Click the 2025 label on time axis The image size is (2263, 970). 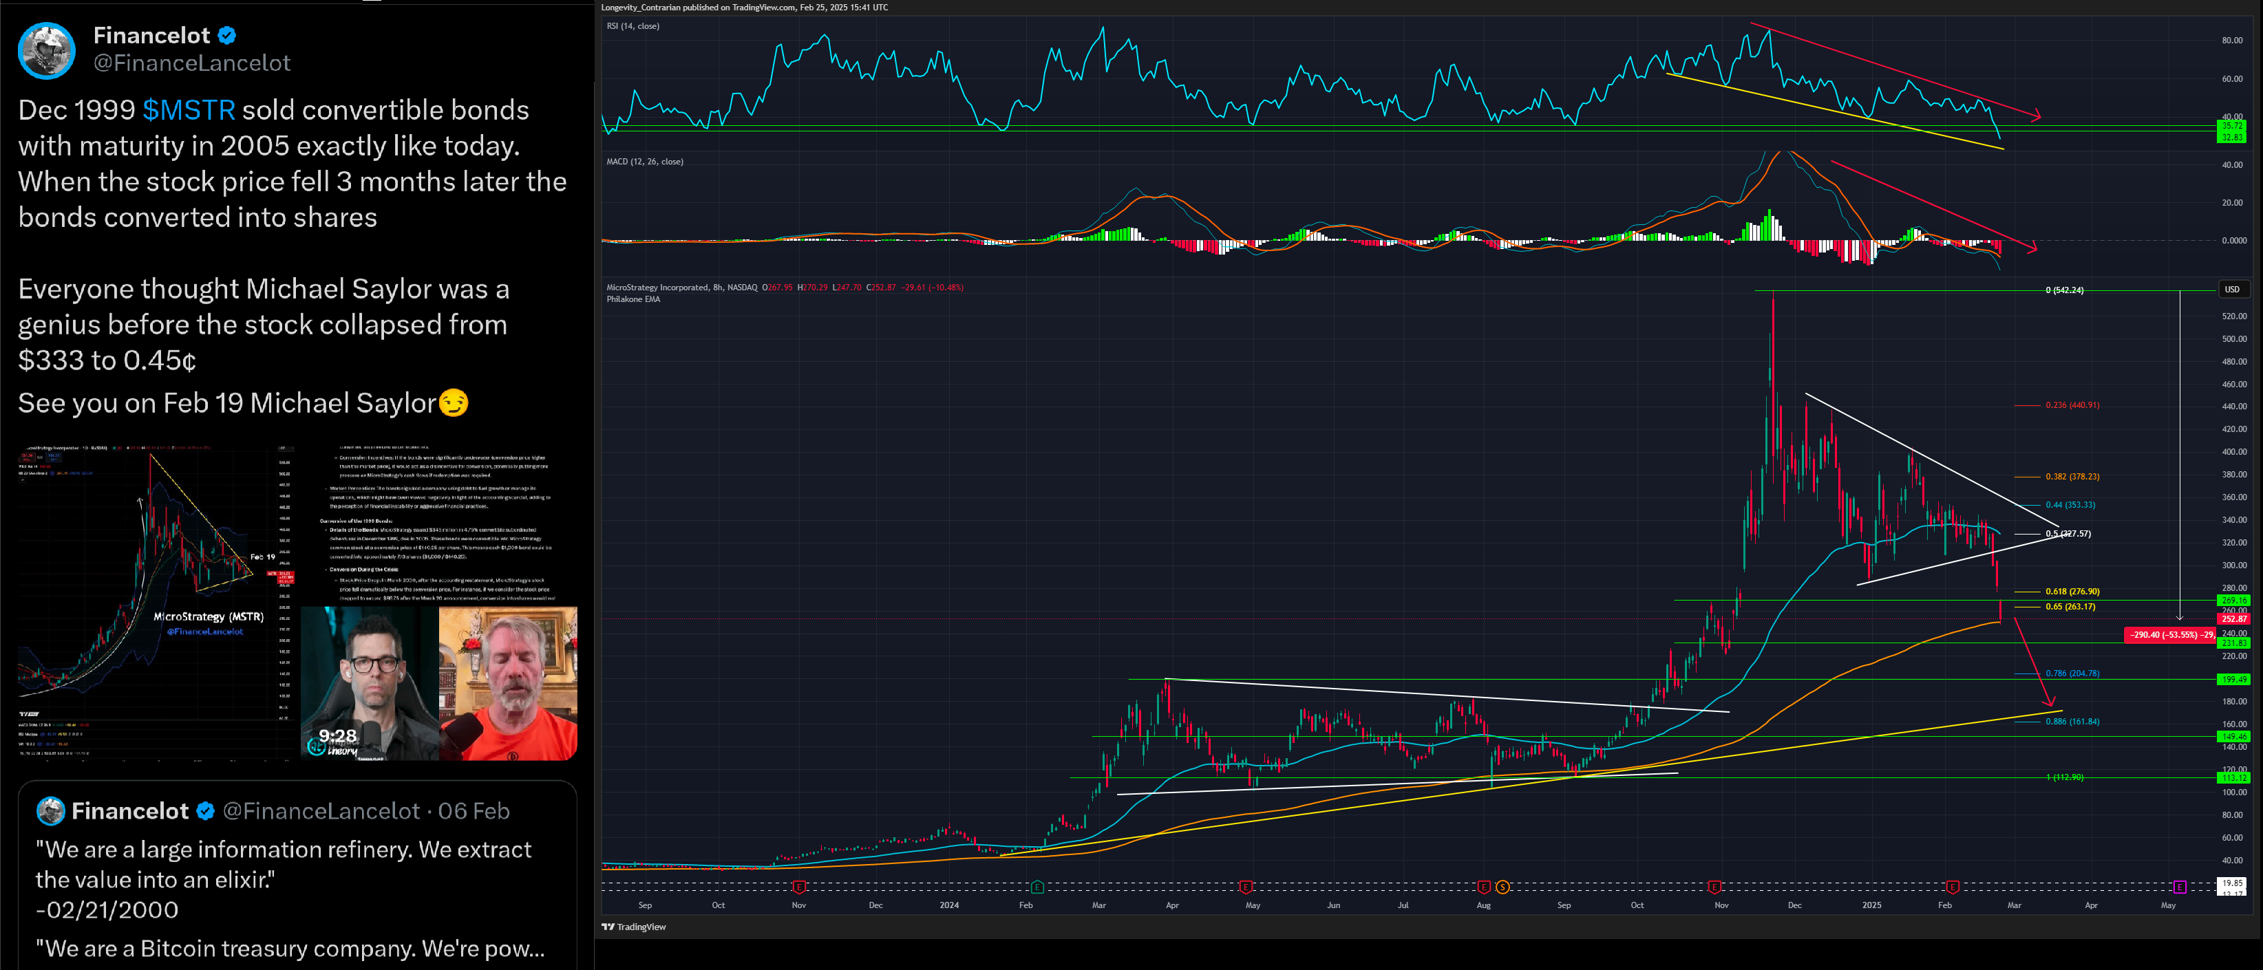point(1872,905)
